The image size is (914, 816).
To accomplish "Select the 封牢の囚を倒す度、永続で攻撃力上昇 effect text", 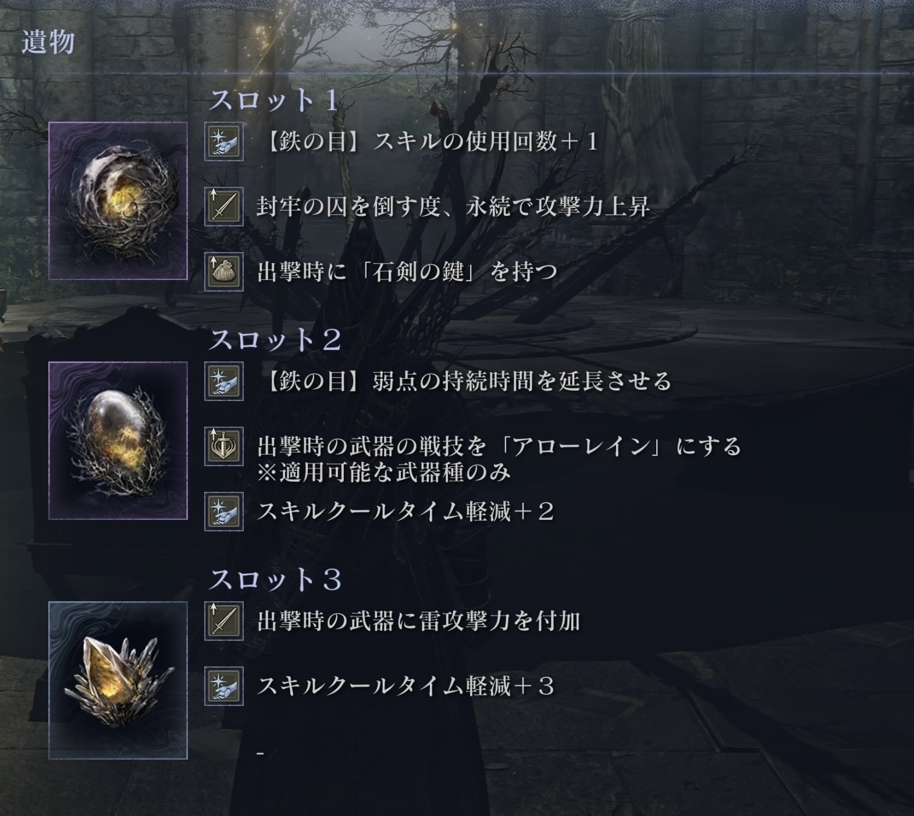I will click(x=453, y=207).
